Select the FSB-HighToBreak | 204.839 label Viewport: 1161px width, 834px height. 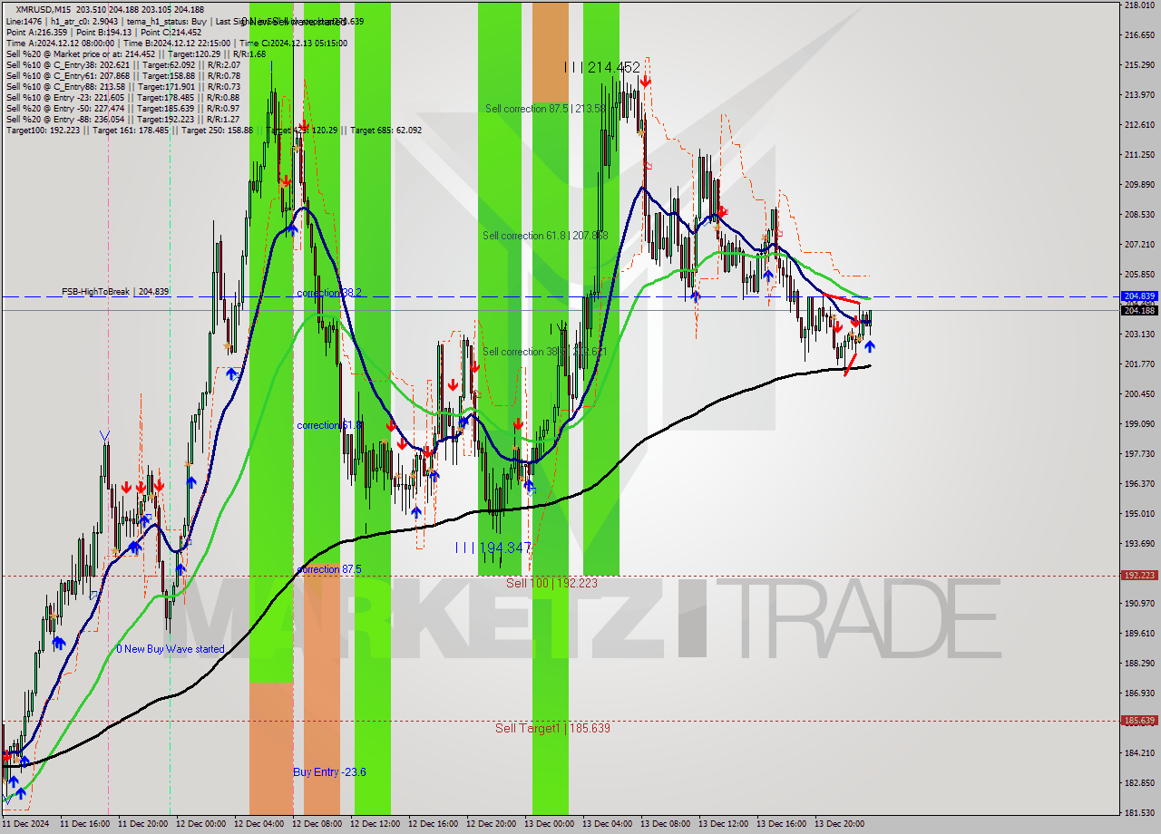(x=115, y=292)
